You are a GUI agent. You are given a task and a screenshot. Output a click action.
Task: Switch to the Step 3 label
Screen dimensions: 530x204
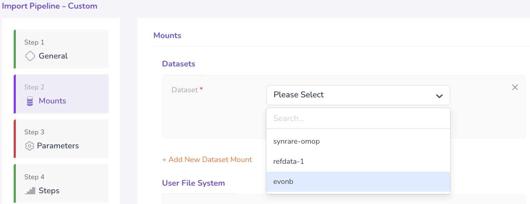click(34, 132)
